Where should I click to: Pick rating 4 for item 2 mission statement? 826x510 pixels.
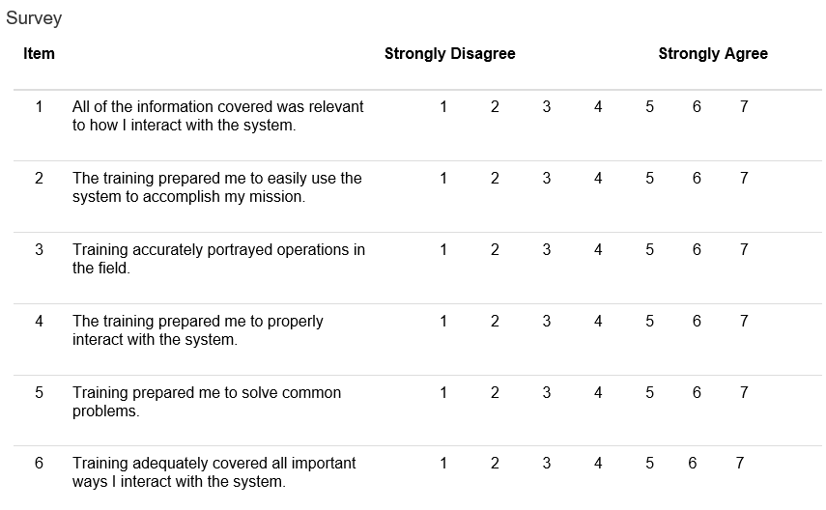[598, 179]
